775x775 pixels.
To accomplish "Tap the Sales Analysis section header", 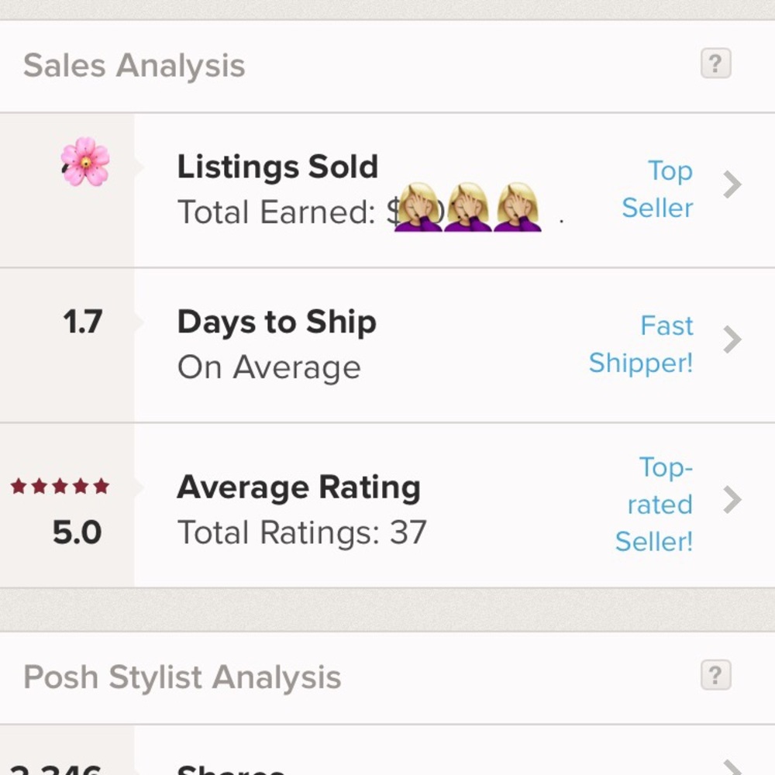I will click(134, 66).
